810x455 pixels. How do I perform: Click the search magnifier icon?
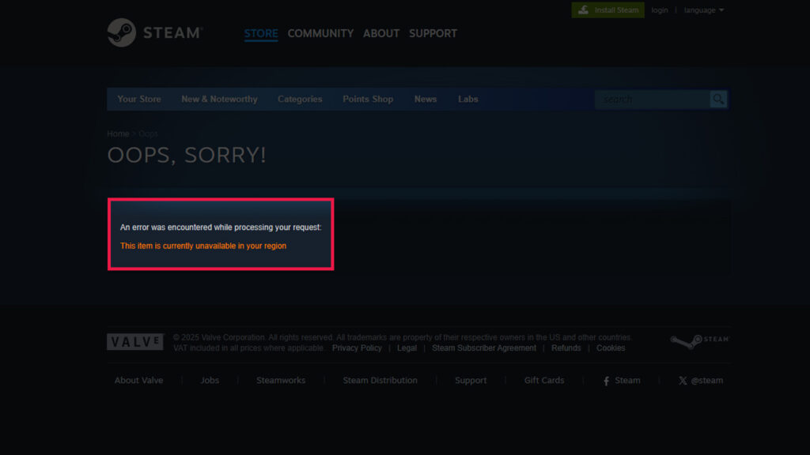pyautogui.click(x=718, y=99)
